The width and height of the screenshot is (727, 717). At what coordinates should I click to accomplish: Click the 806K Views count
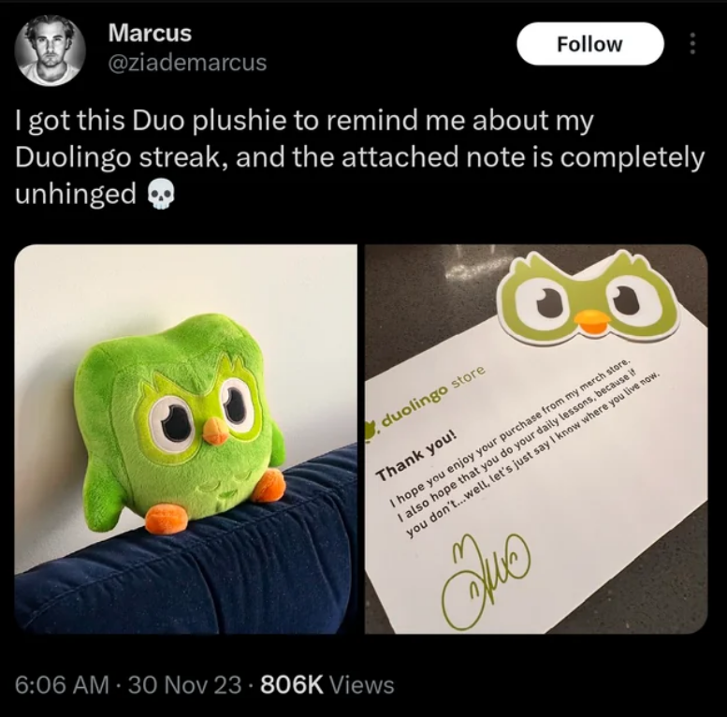327,685
